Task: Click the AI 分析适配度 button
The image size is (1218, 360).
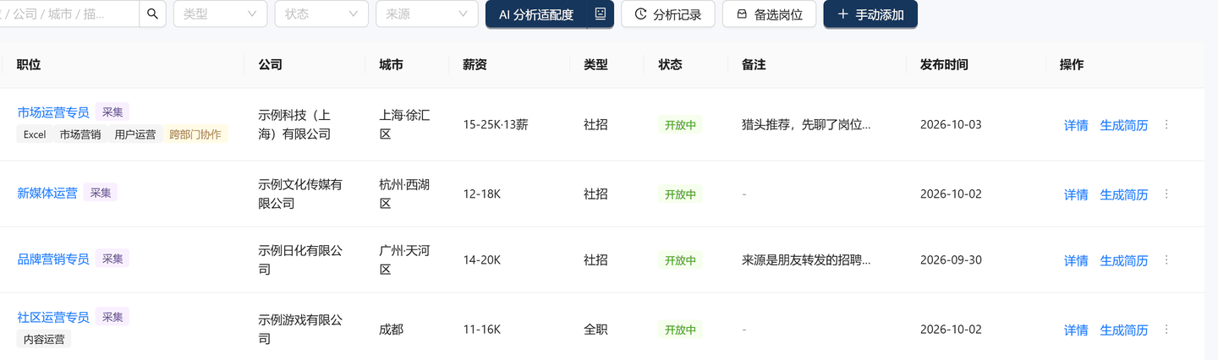Action: [x=536, y=14]
